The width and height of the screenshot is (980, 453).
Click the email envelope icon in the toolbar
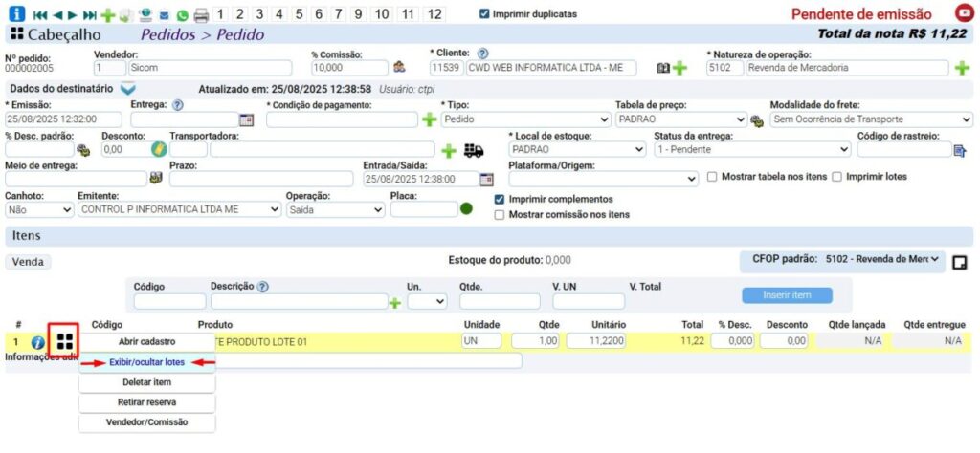(x=164, y=15)
